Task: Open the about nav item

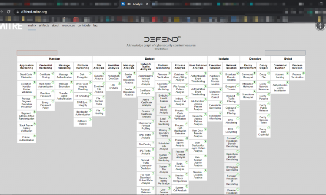Action: (56, 25)
